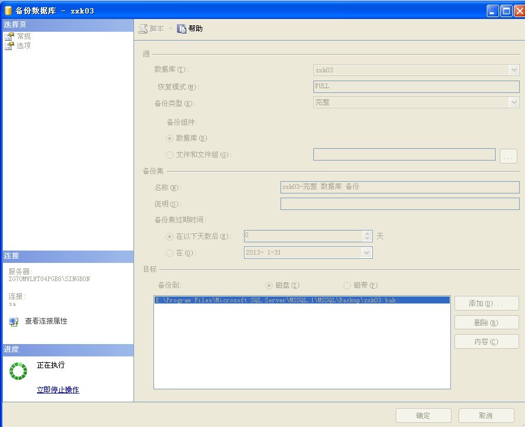This screenshot has width=525, height=427.
Task: Choose the 磁带 backup destination radio
Action: point(347,285)
